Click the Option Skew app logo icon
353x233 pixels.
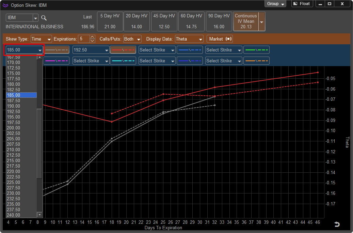pyautogui.click(x=5, y=5)
